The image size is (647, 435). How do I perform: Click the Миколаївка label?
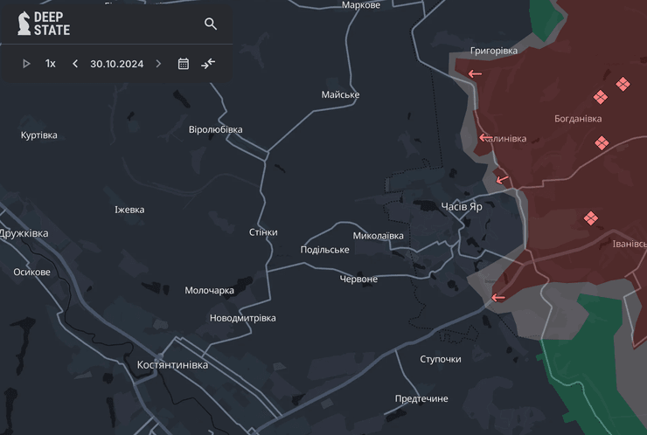379,236
